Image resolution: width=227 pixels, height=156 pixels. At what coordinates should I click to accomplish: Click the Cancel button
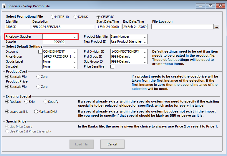(x=112, y=144)
